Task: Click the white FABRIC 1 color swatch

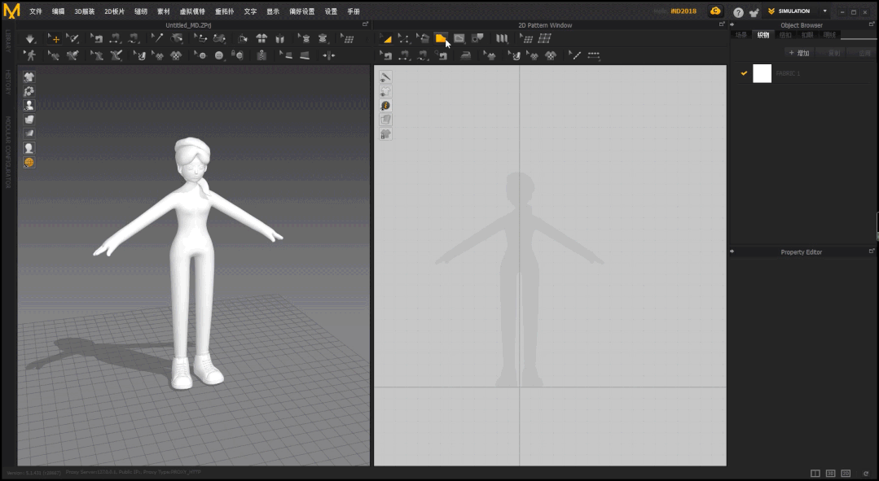Action: 762,73
